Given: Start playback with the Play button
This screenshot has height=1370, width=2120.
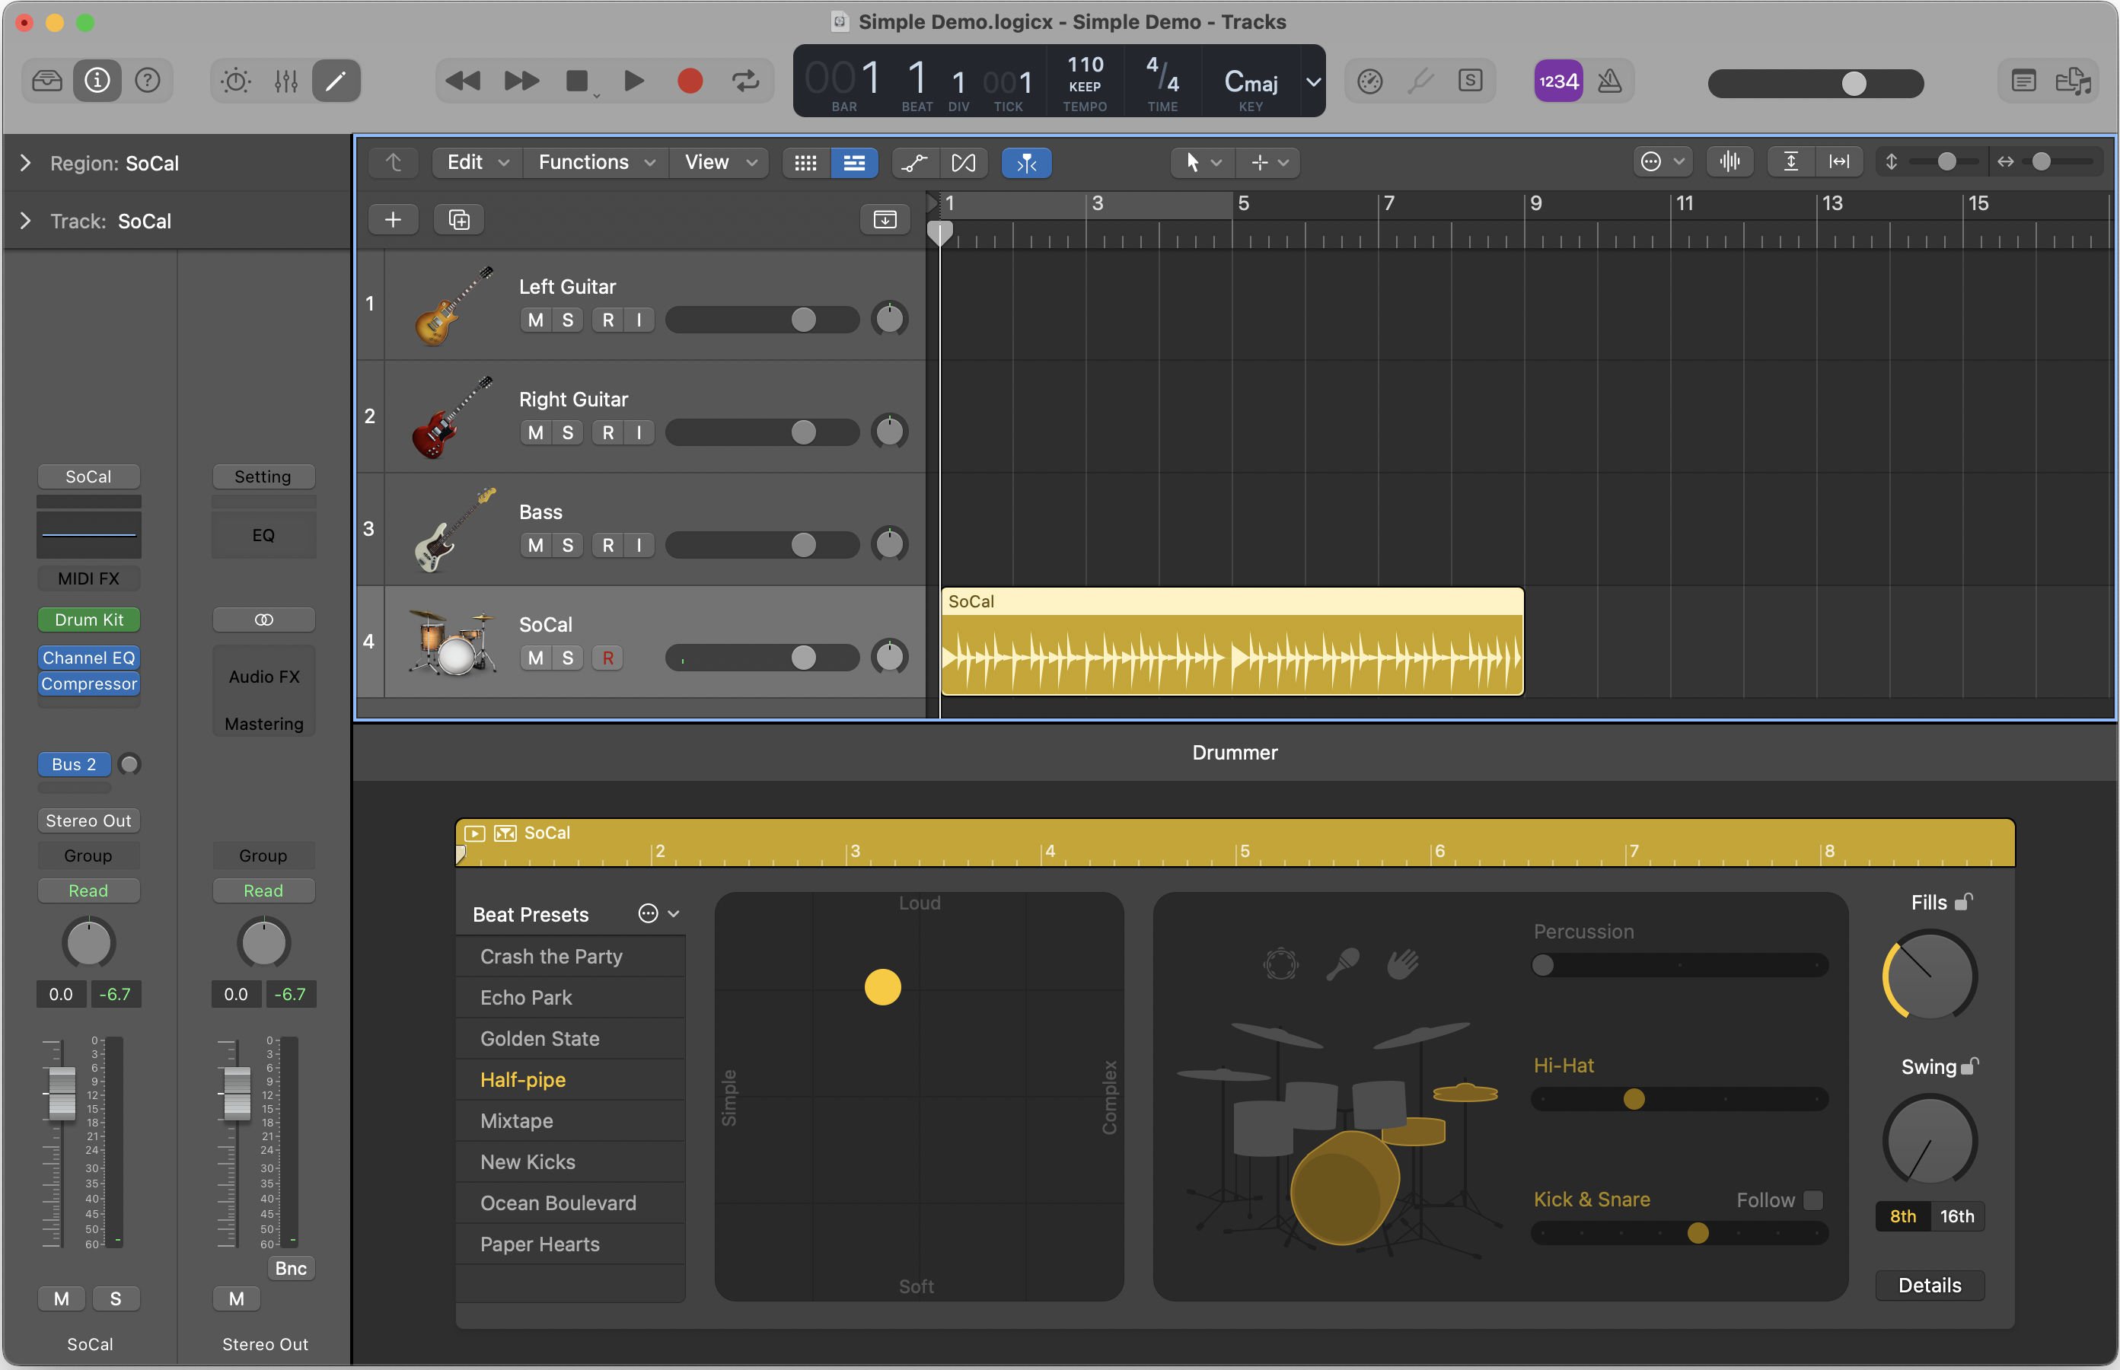Looking at the screenshot, I should pos(633,81).
